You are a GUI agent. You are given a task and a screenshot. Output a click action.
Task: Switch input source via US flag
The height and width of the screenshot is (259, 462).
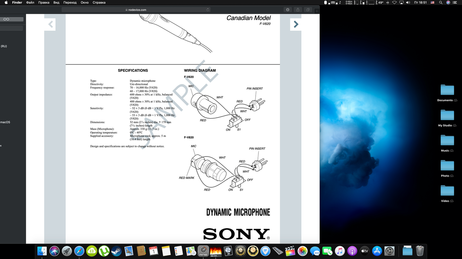tap(432, 3)
